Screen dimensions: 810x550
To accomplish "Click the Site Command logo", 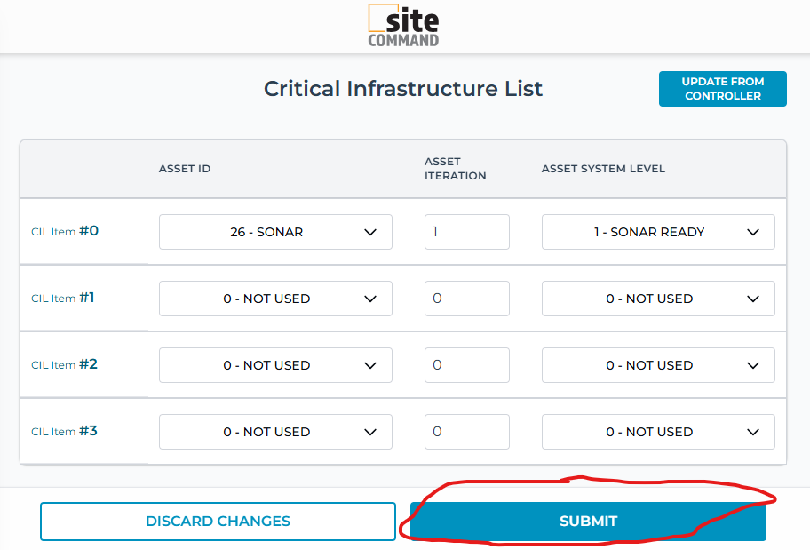I will pos(404,26).
